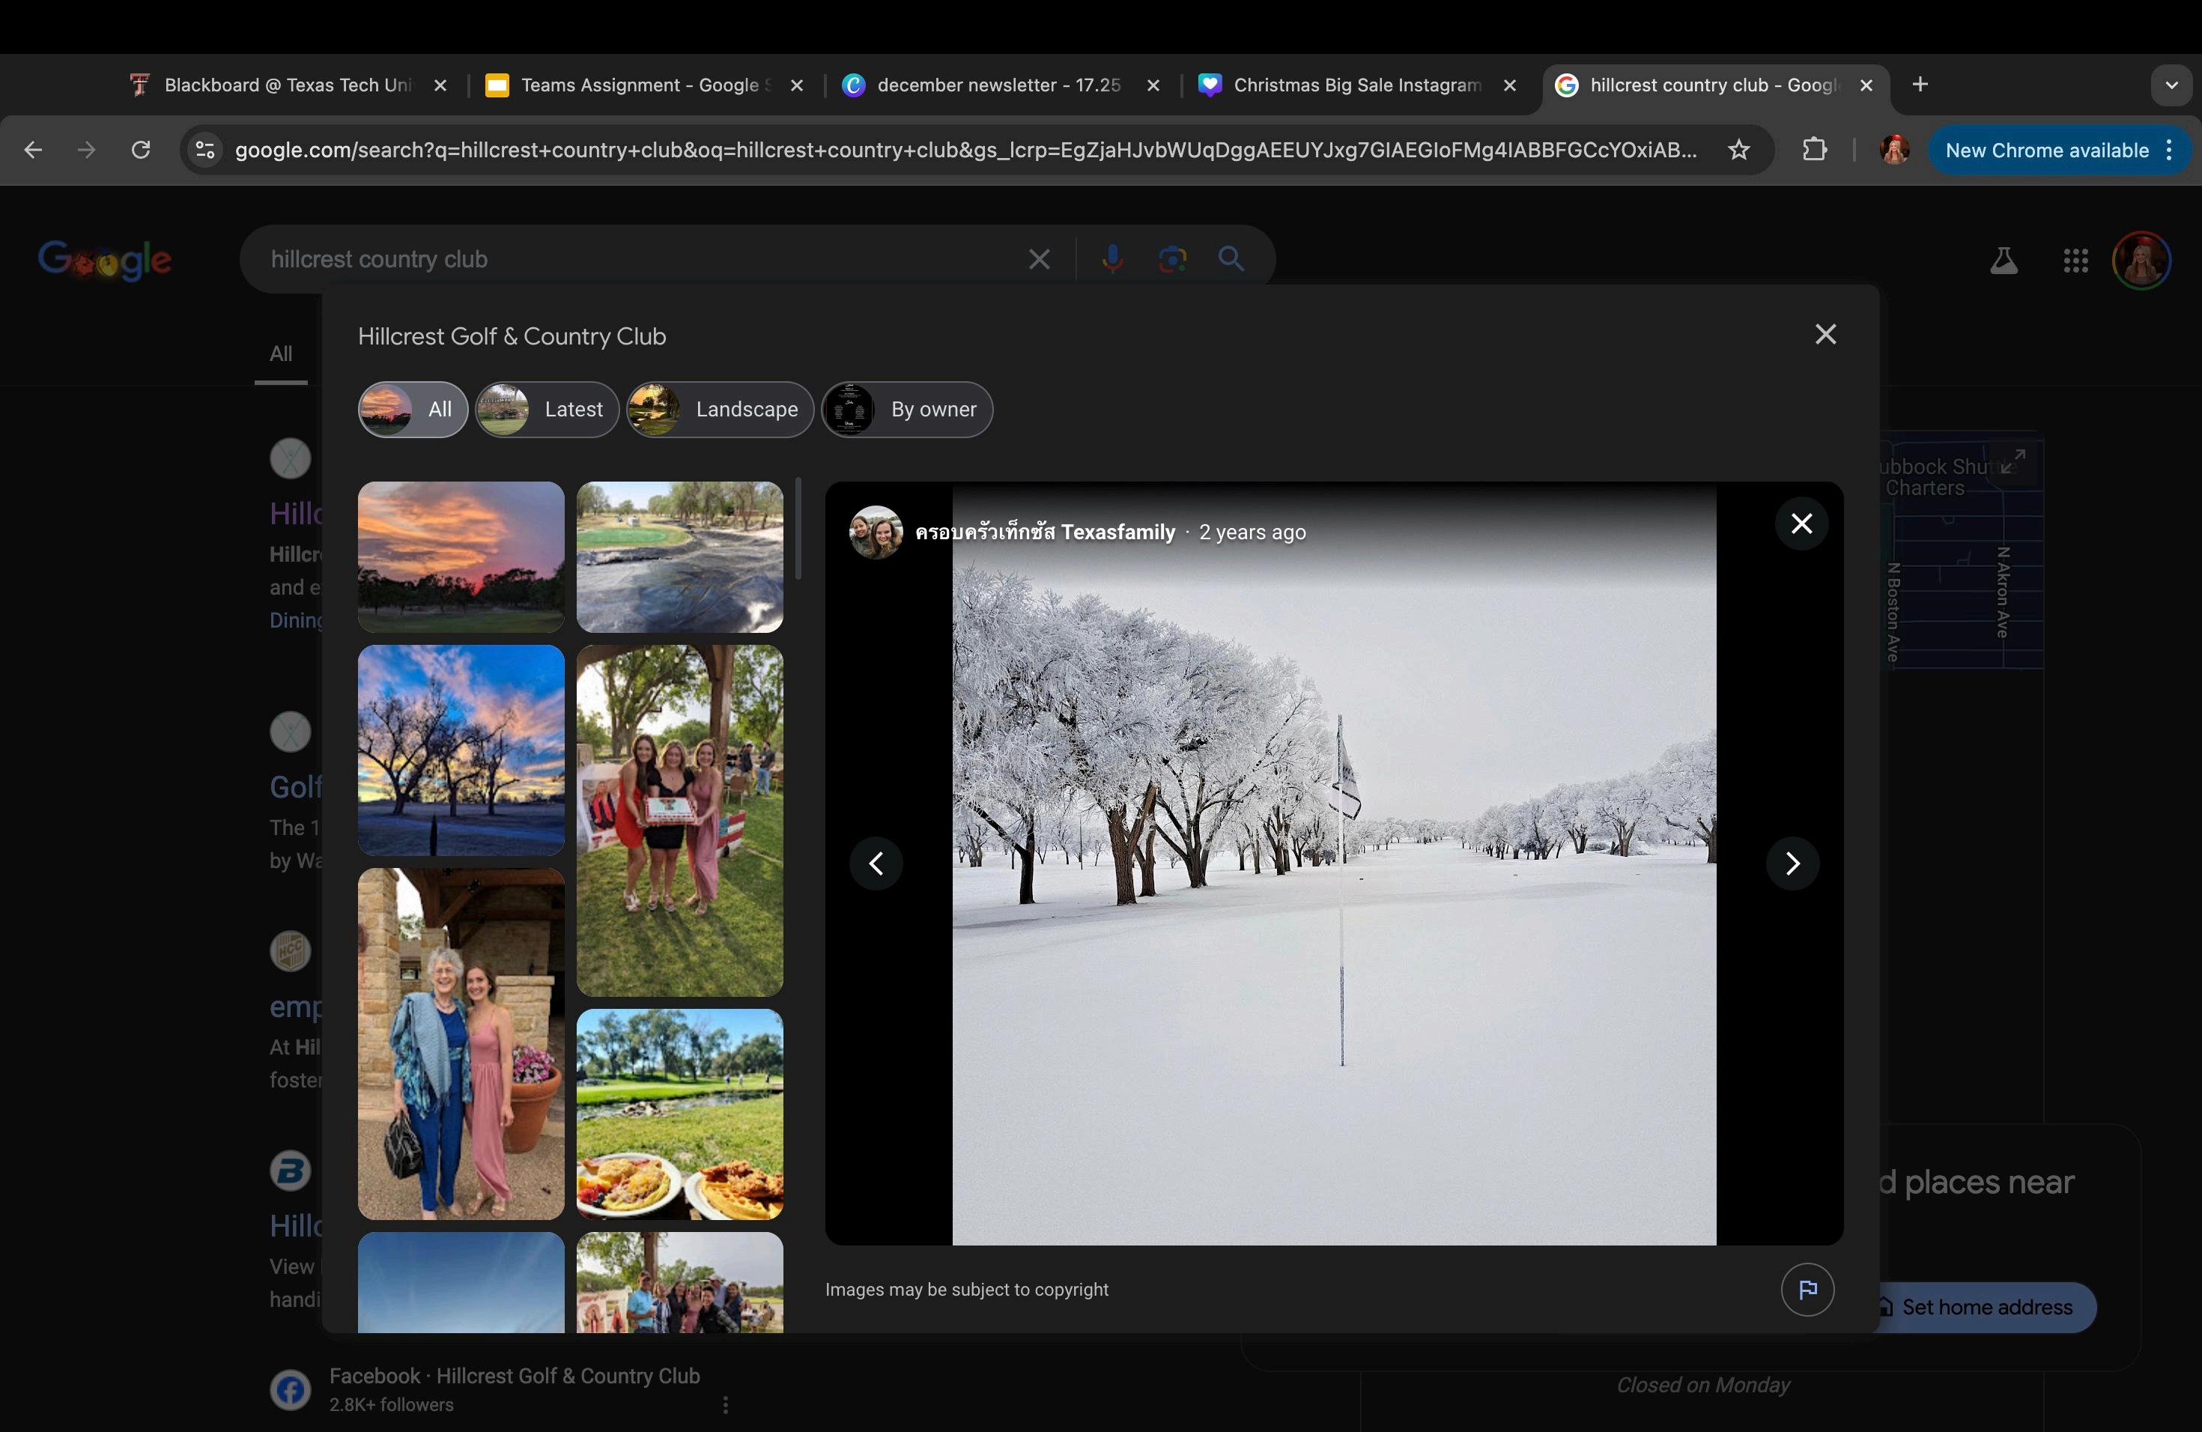
Task: Select the Landscape photo filter chip
Action: point(720,409)
